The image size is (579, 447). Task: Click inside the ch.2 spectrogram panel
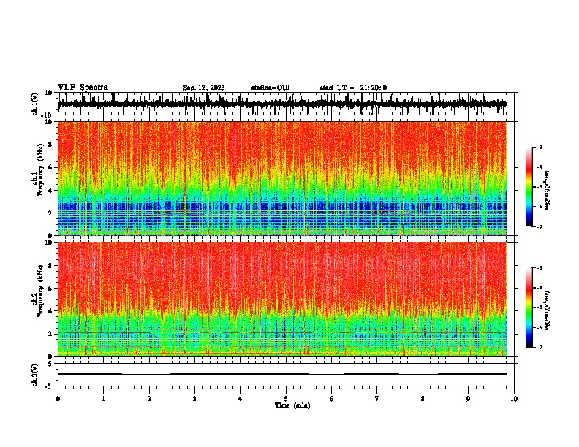point(281,299)
